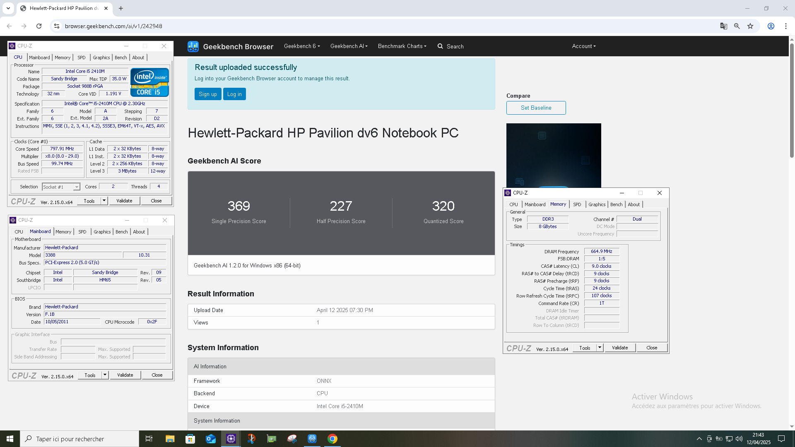Show hidden system tray icons
This screenshot has width=795, height=447.
[699, 439]
